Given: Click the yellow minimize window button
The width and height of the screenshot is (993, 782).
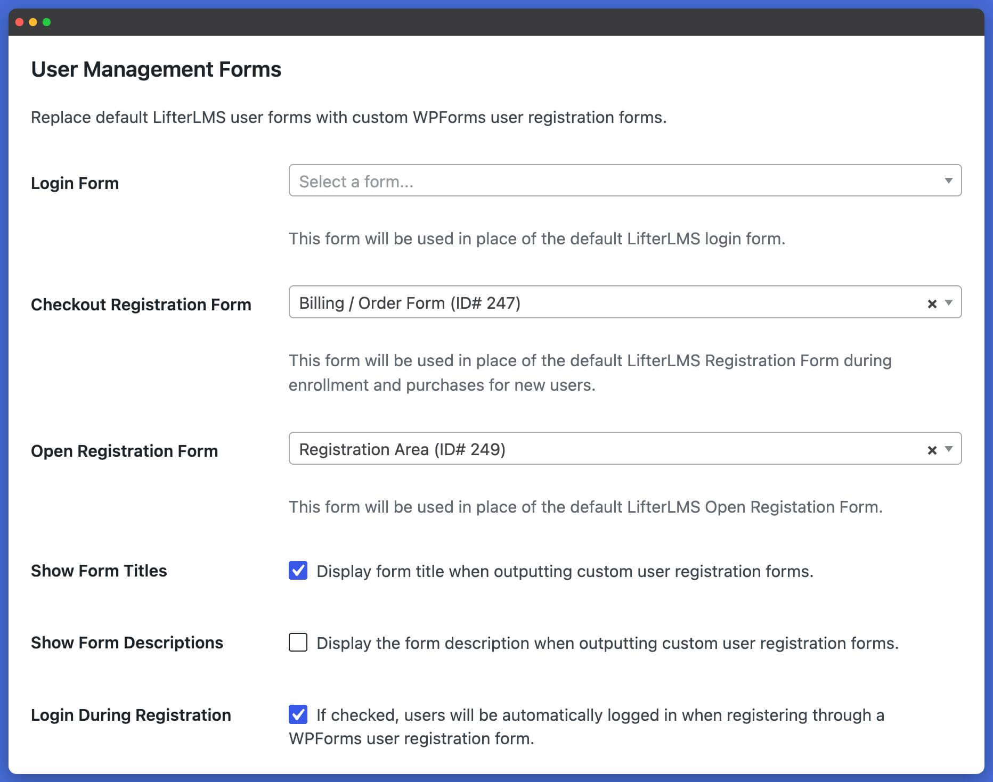Looking at the screenshot, I should pyautogui.click(x=33, y=22).
